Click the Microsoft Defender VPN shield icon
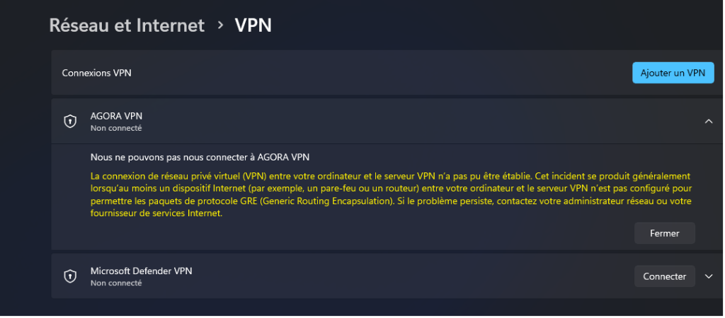Viewport: 725px width, 318px height. 70,276
